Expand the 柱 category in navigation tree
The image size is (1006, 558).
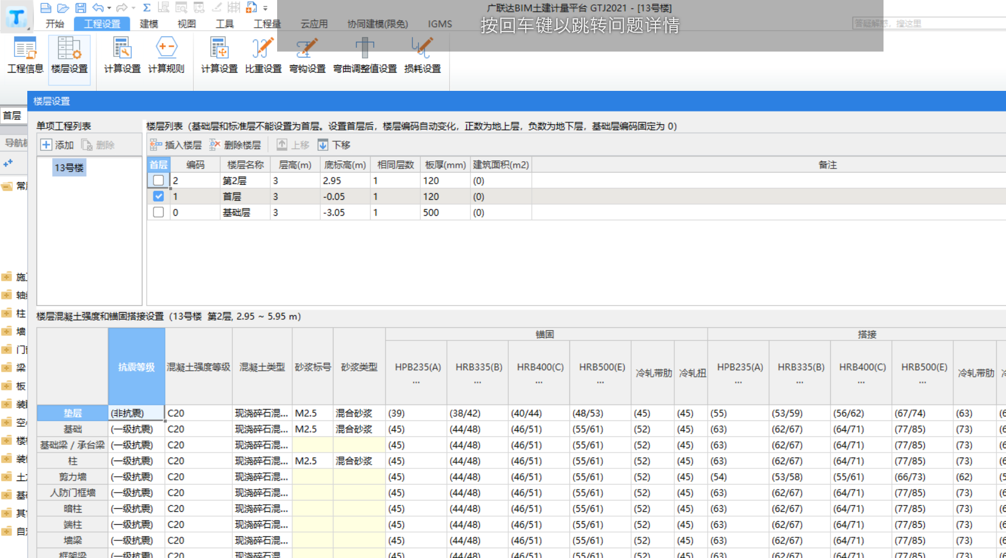tap(7, 313)
